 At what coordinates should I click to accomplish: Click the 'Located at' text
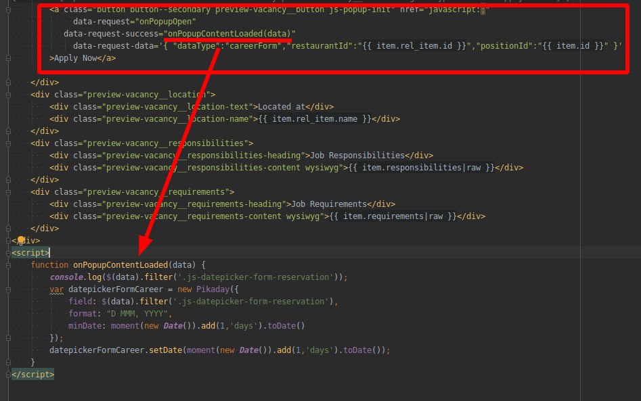282,107
